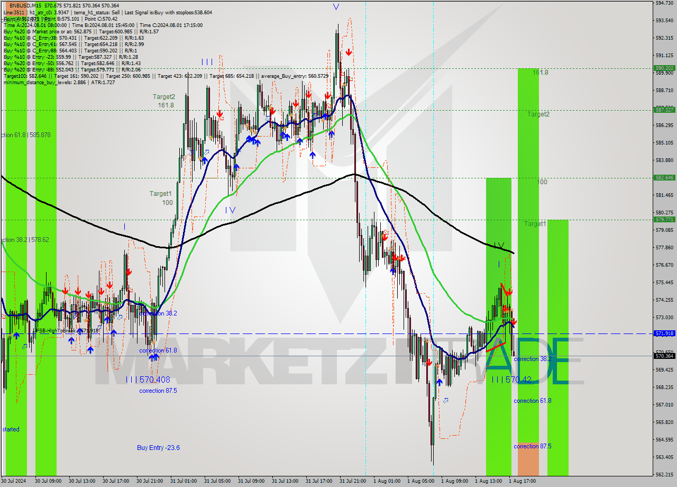Click the 594.730 price on the scale
This screenshot has width=677, height=487.
(x=664, y=3)
